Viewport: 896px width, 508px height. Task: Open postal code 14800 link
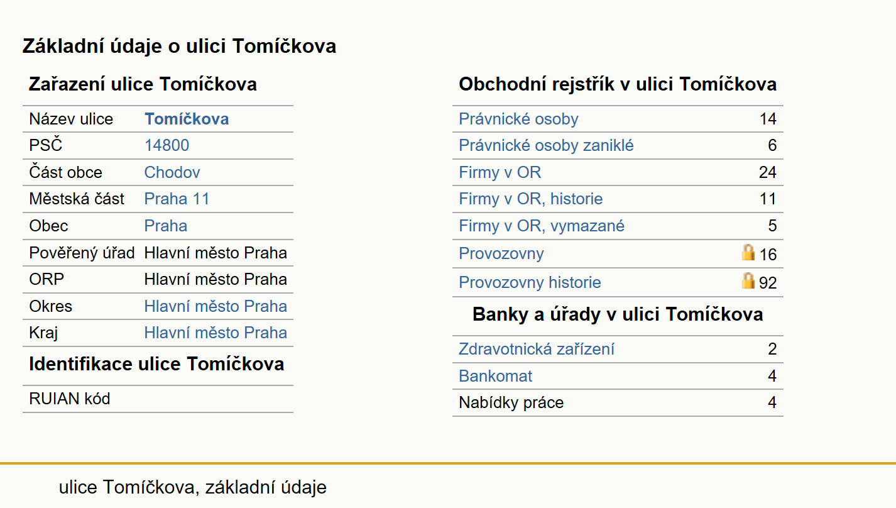click(x=167, y=145)
